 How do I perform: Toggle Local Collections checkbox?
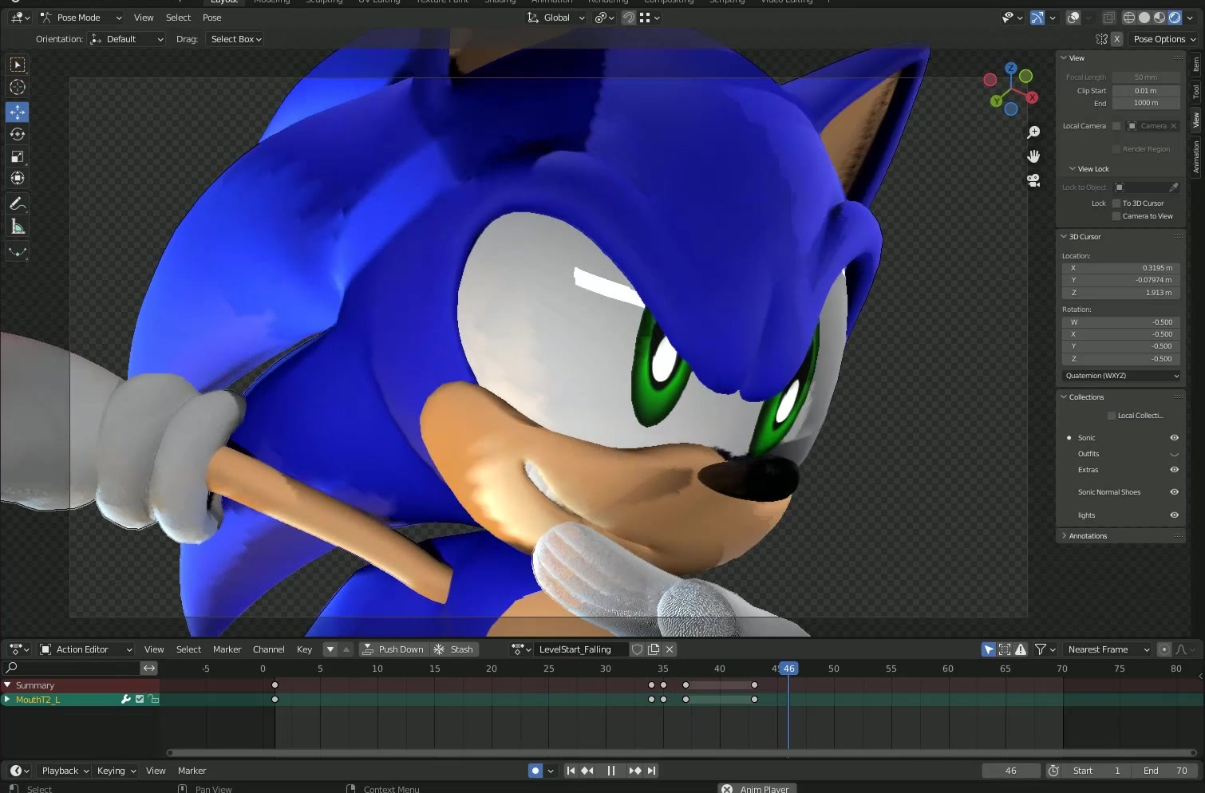pos(1112,416)
